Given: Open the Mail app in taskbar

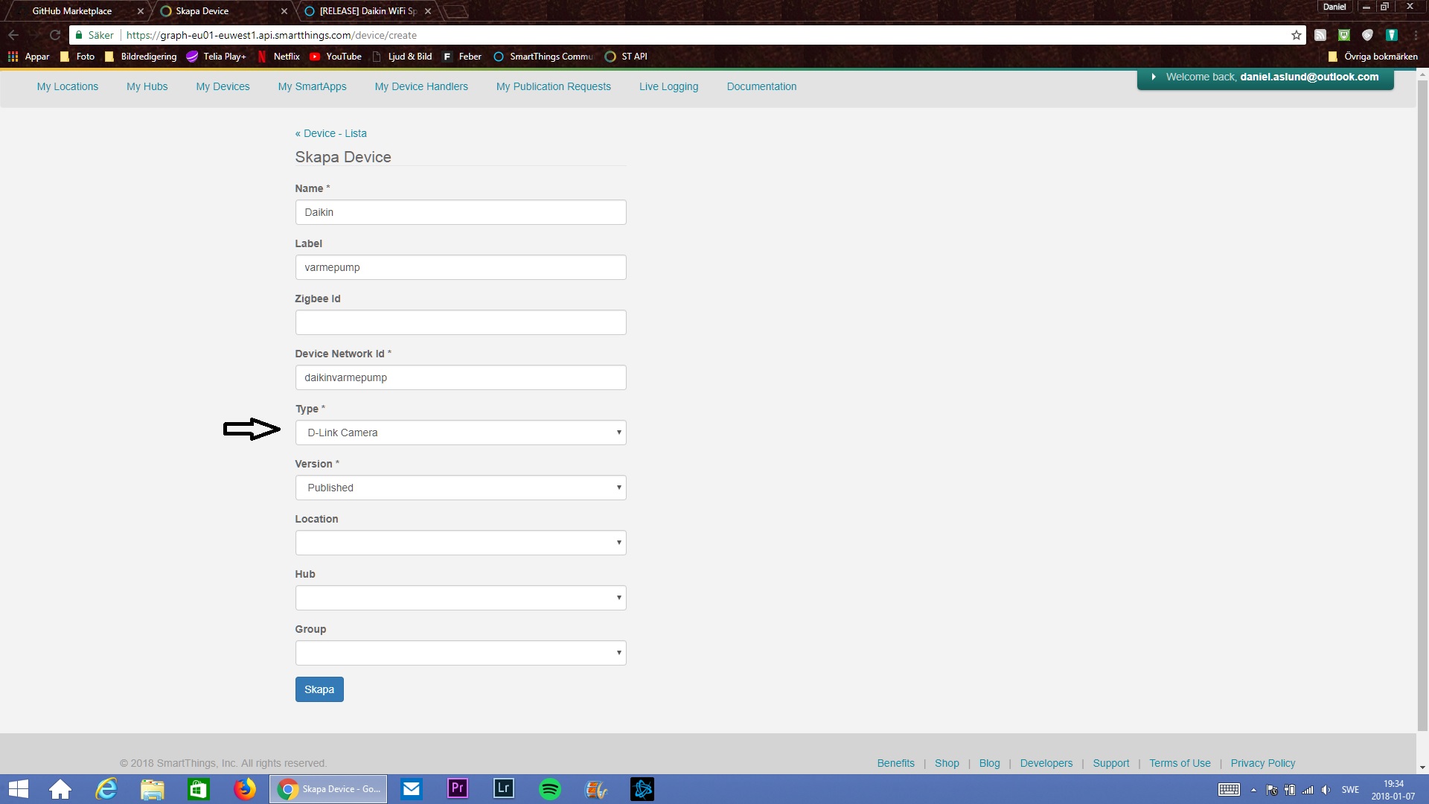Looking at the screenshot, I should [411, 789].
